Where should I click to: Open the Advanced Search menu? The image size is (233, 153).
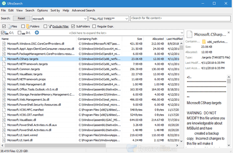point(83,11)
